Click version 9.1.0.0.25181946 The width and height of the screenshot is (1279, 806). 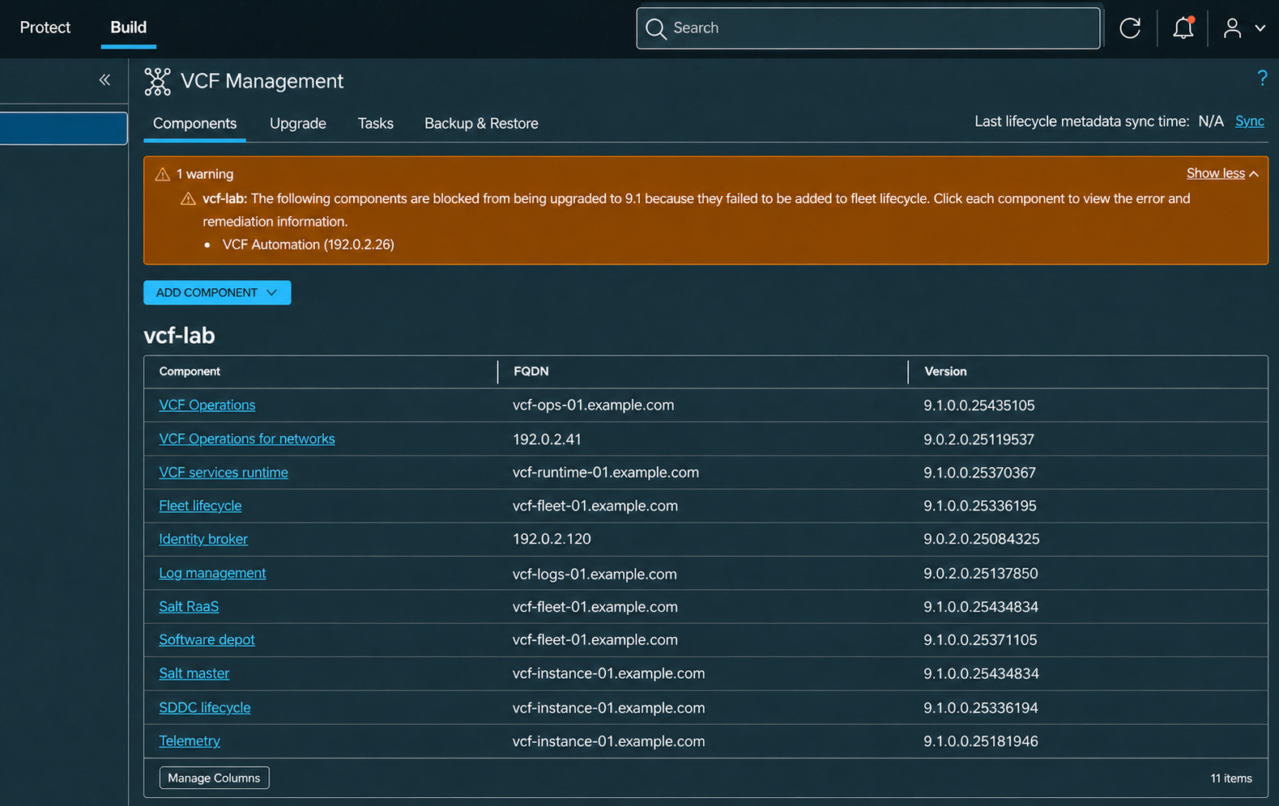(x=981, y=741)
